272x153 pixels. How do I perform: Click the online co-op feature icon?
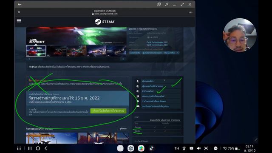point(138,96)
